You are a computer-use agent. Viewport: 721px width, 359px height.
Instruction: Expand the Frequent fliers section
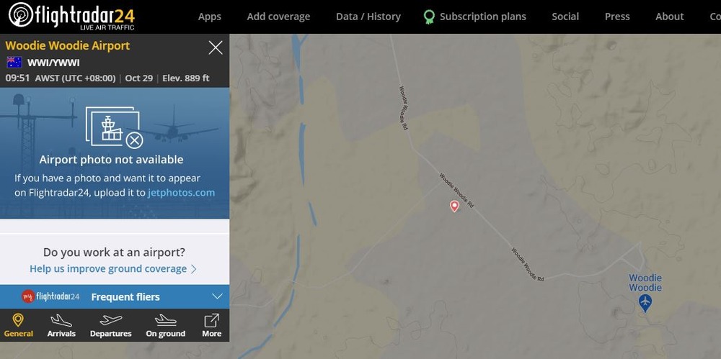pos(217,296)
